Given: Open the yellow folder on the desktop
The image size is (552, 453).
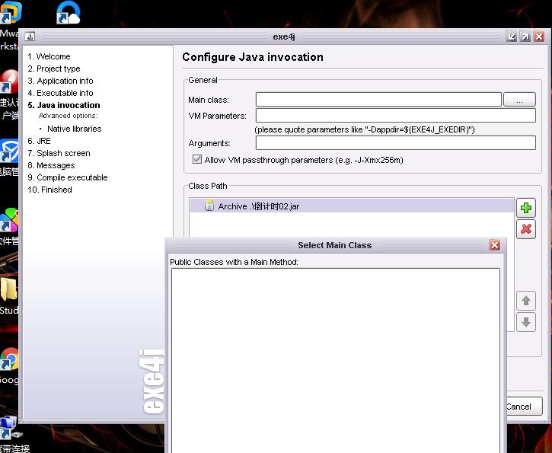Looking at the screenshot, I should (x=8, y=289).
